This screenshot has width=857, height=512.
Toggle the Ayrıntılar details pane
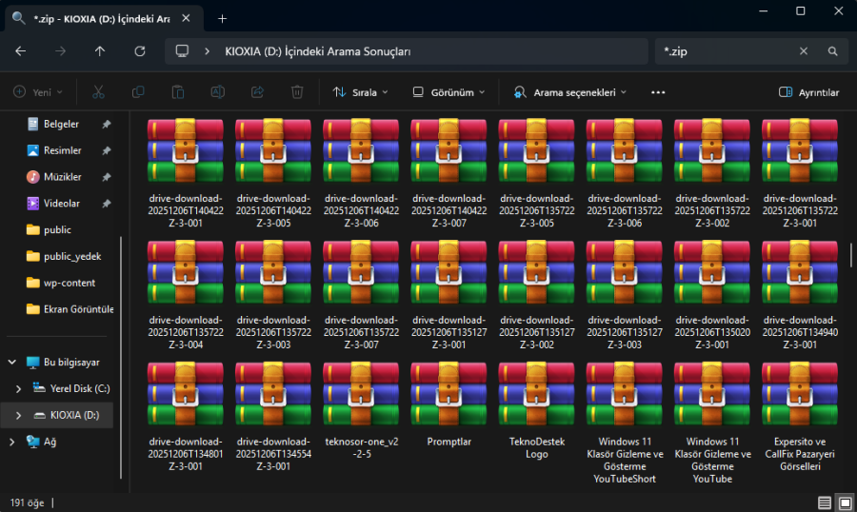808,92
